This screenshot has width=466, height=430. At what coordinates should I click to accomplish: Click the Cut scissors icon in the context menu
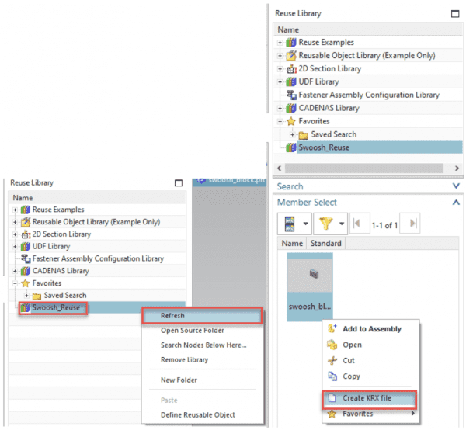332,360
